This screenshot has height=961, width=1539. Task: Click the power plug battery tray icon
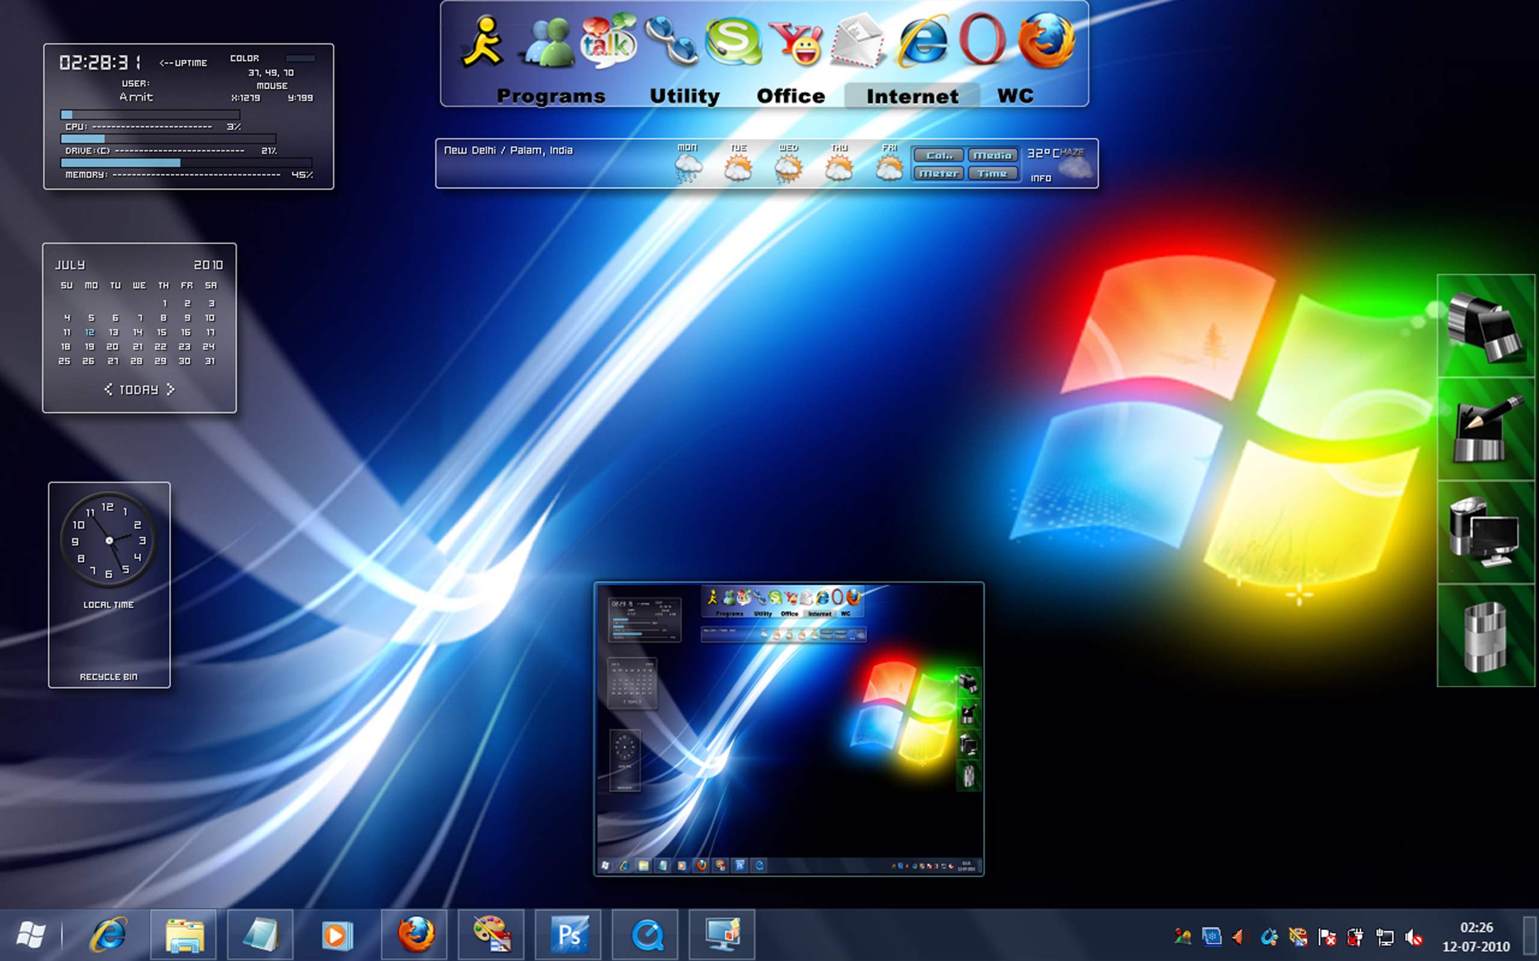coord(1355,937)
